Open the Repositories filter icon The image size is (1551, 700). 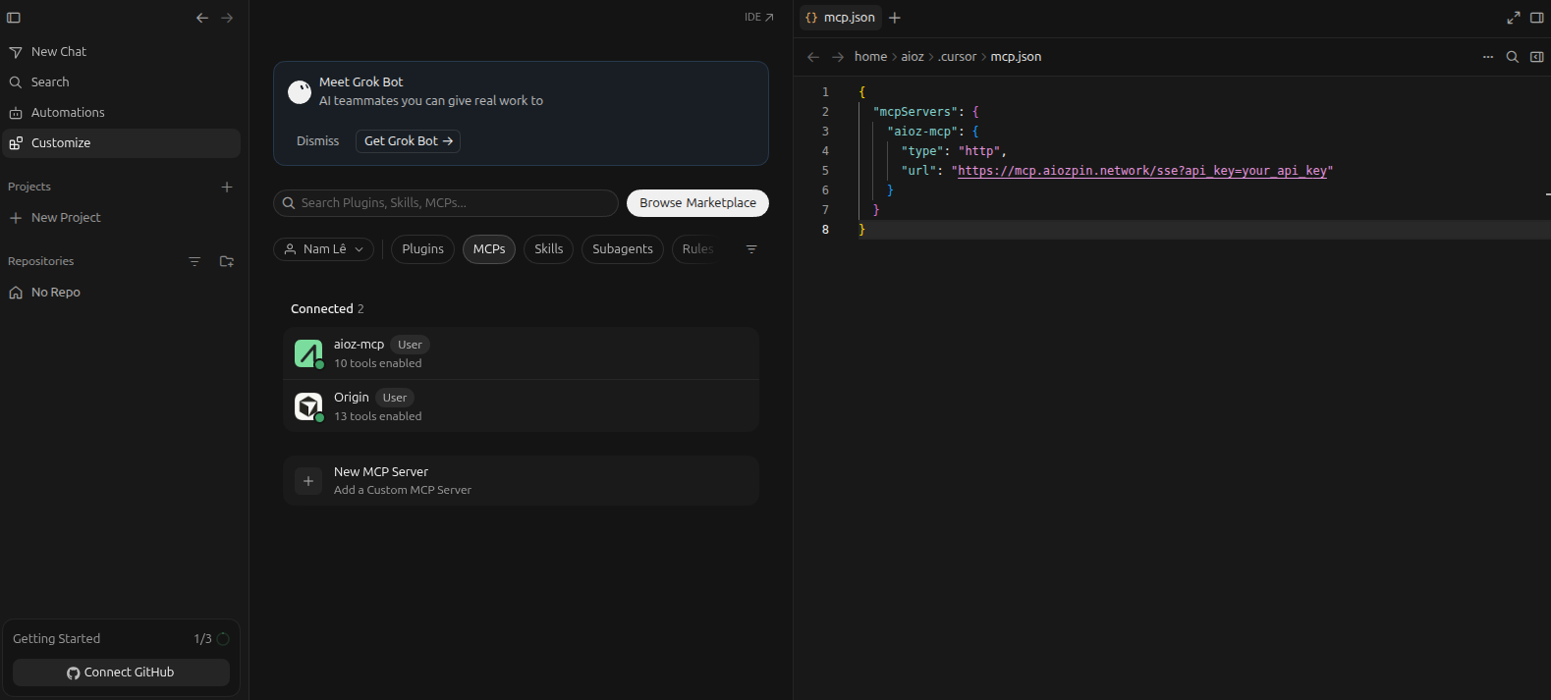pos(194,261)
